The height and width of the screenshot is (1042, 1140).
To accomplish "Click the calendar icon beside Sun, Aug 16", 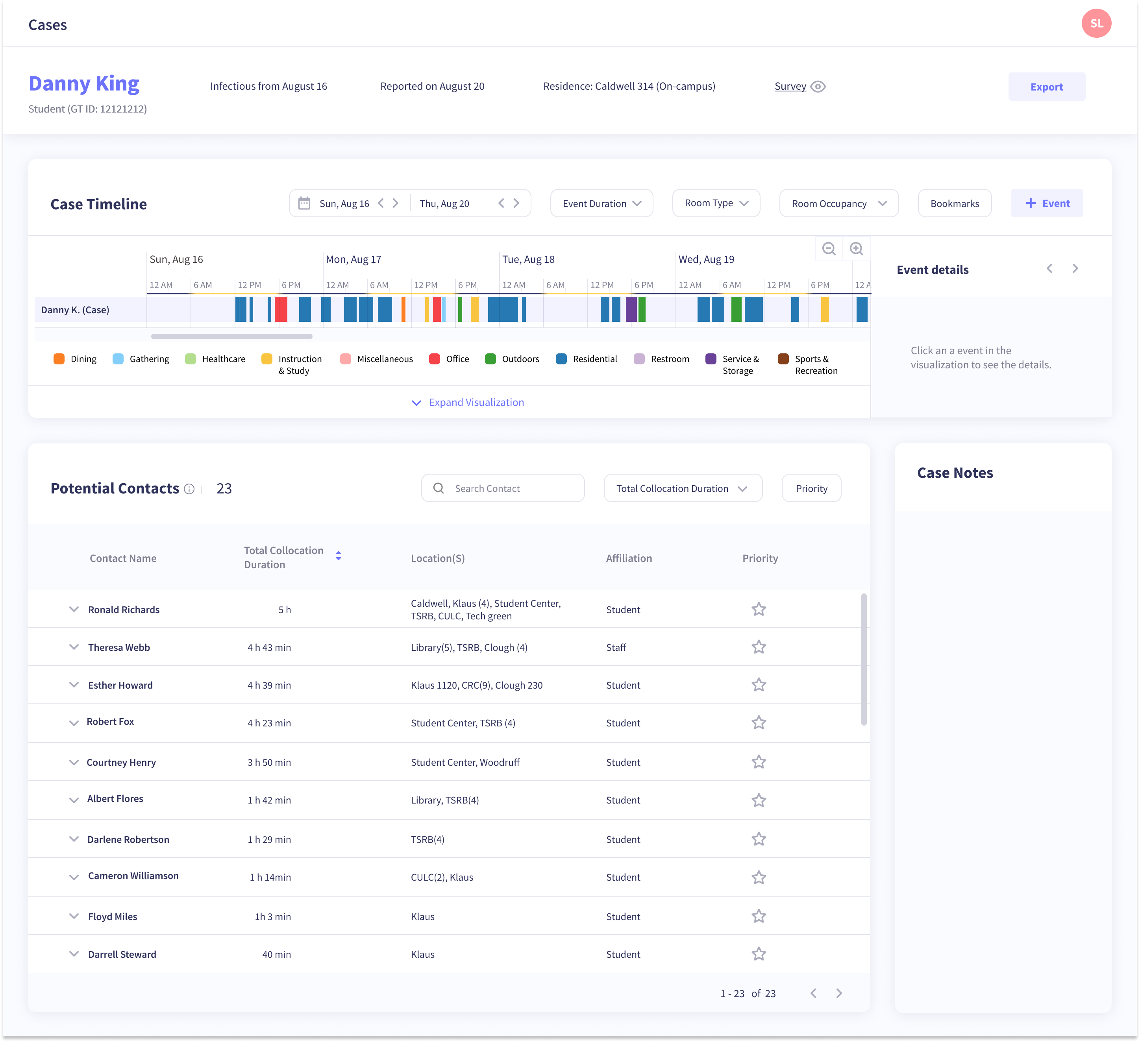I will click(304, 203).
